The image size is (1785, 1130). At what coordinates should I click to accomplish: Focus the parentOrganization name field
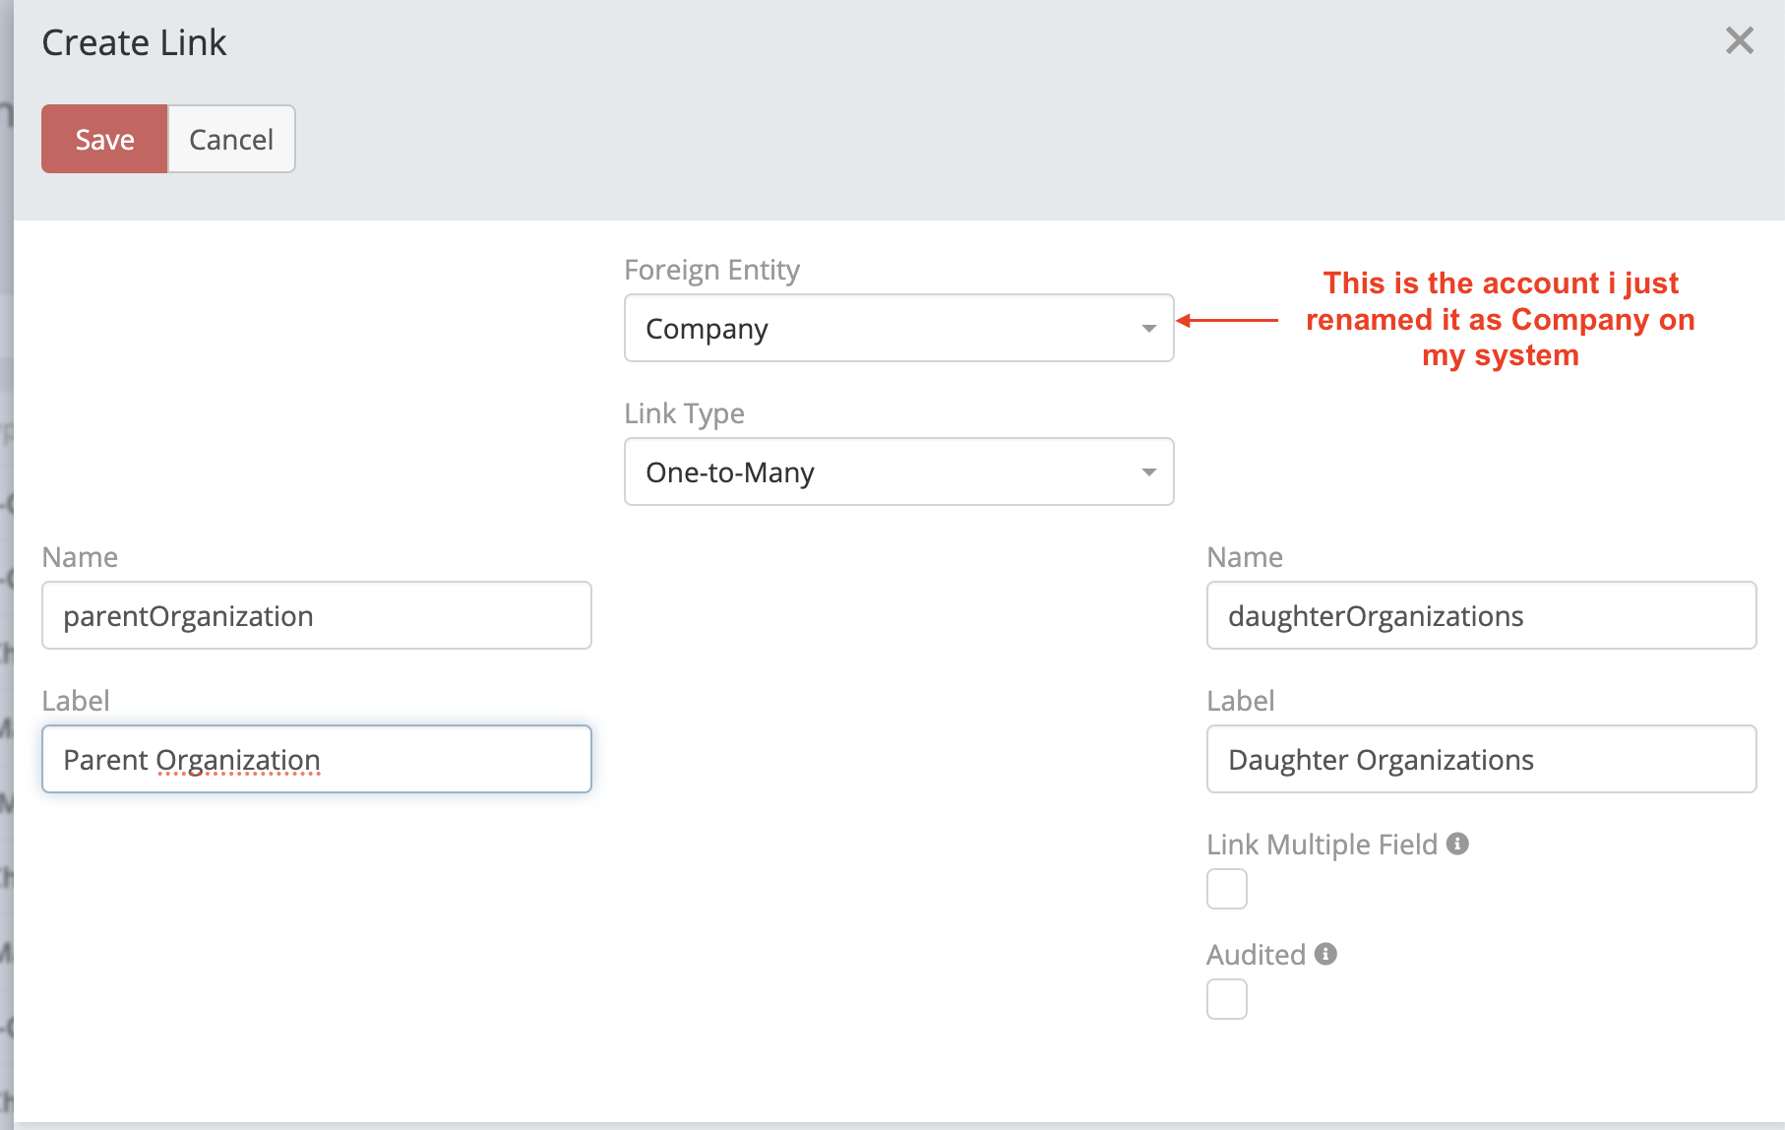tap(316, 615)
